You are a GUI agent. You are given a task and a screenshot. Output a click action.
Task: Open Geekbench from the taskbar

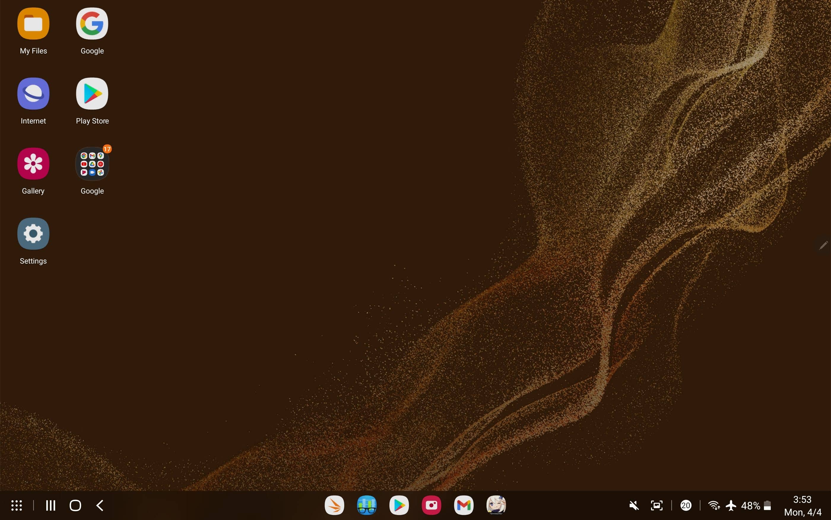[367, 505]
